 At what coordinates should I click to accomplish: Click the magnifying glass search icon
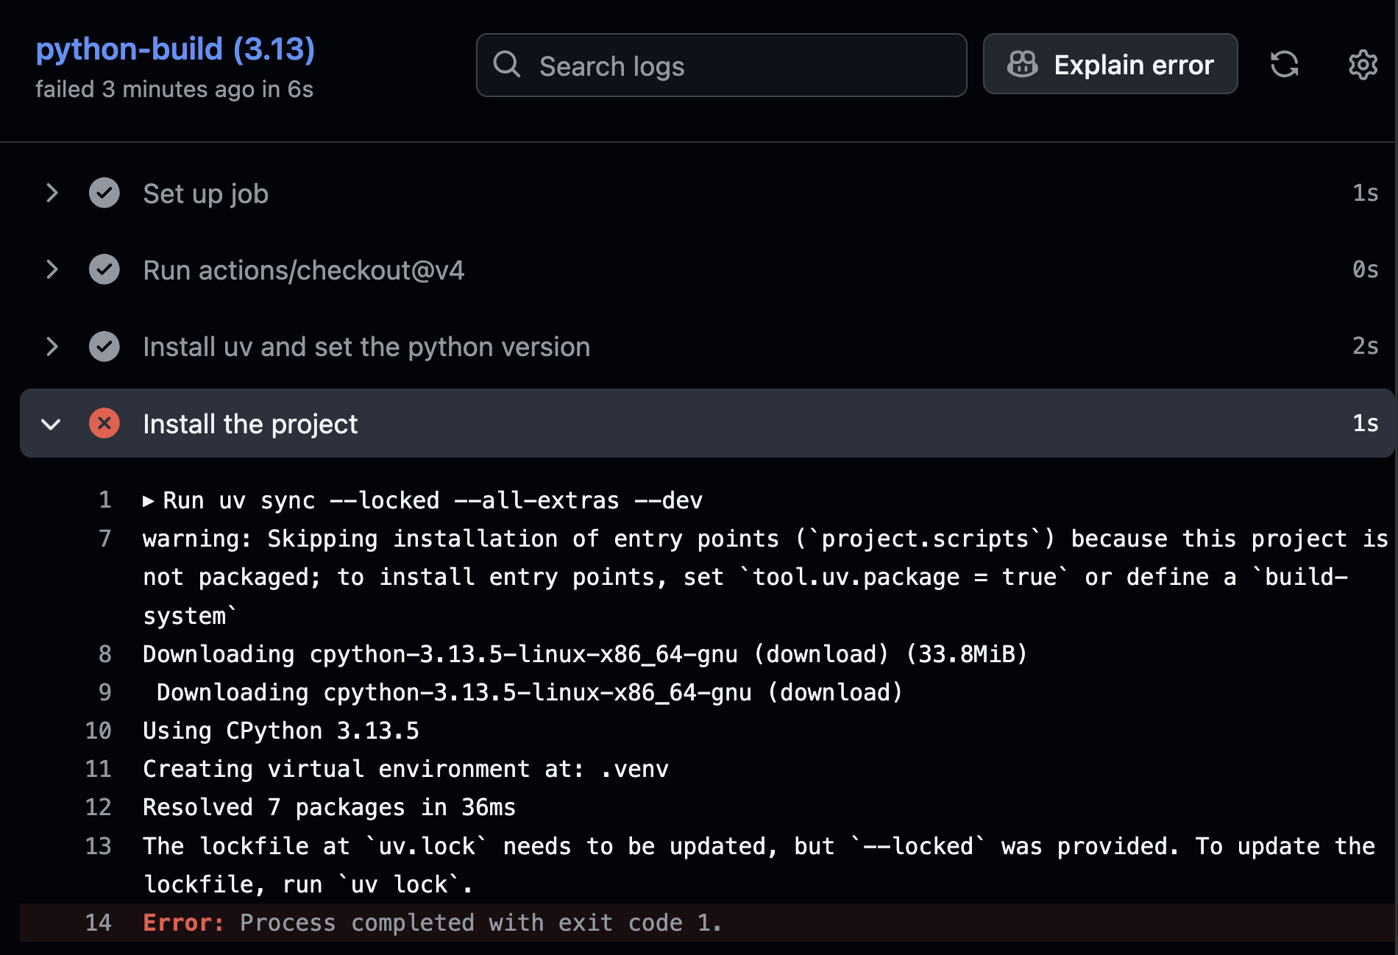(x=508, y=65)
